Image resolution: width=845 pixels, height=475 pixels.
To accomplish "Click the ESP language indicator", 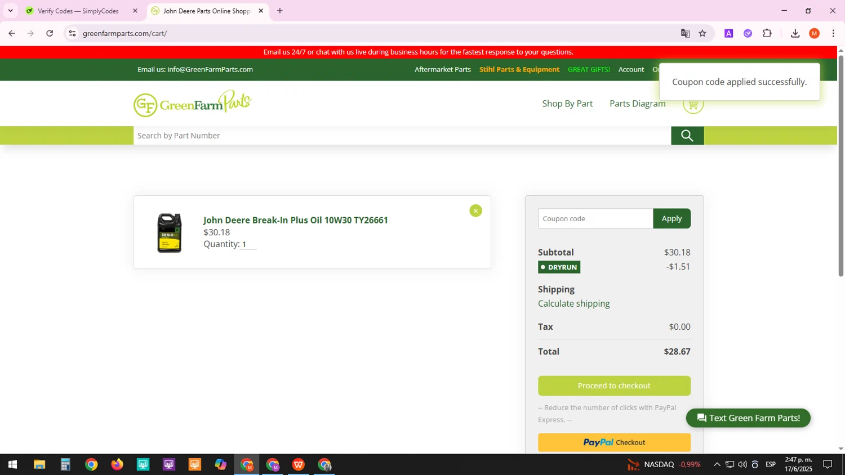I will click(771, 464).
